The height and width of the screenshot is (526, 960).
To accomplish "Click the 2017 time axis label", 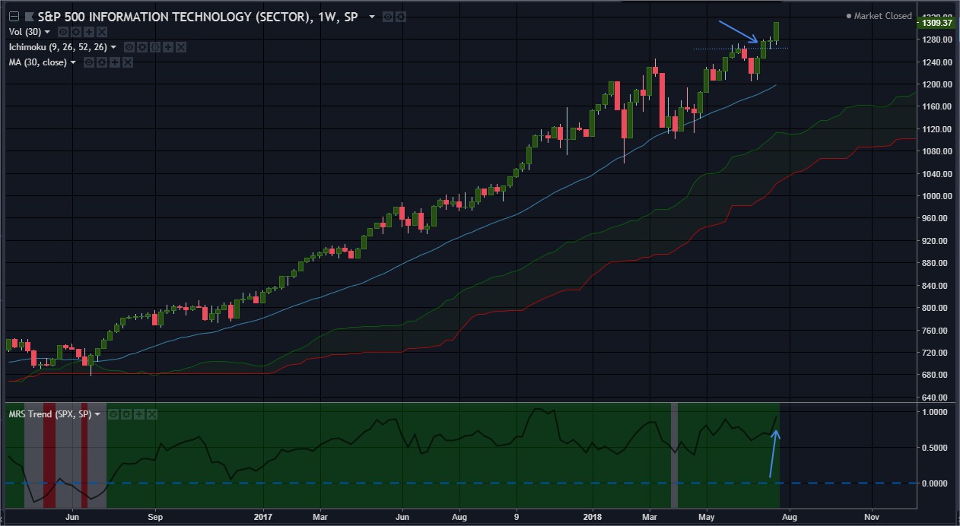I will point(262,515).
